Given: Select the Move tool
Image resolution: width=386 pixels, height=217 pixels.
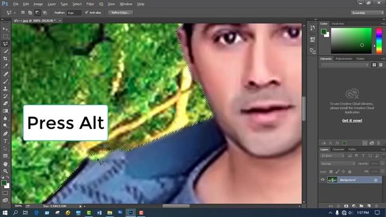Looking at the screenshot, I should 5,29.
